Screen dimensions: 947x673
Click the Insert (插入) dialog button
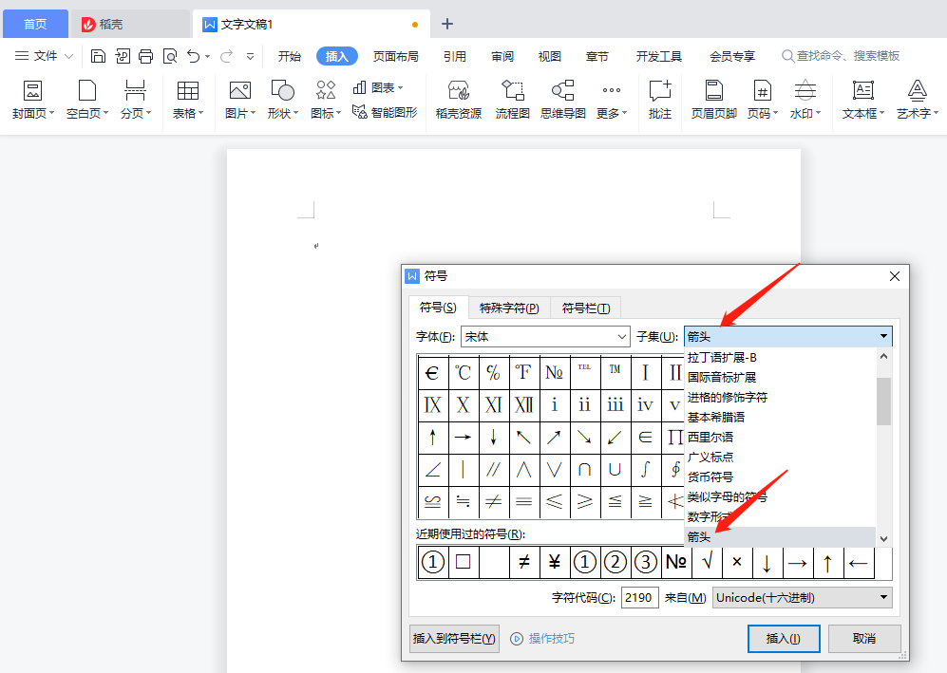point(784,639)
